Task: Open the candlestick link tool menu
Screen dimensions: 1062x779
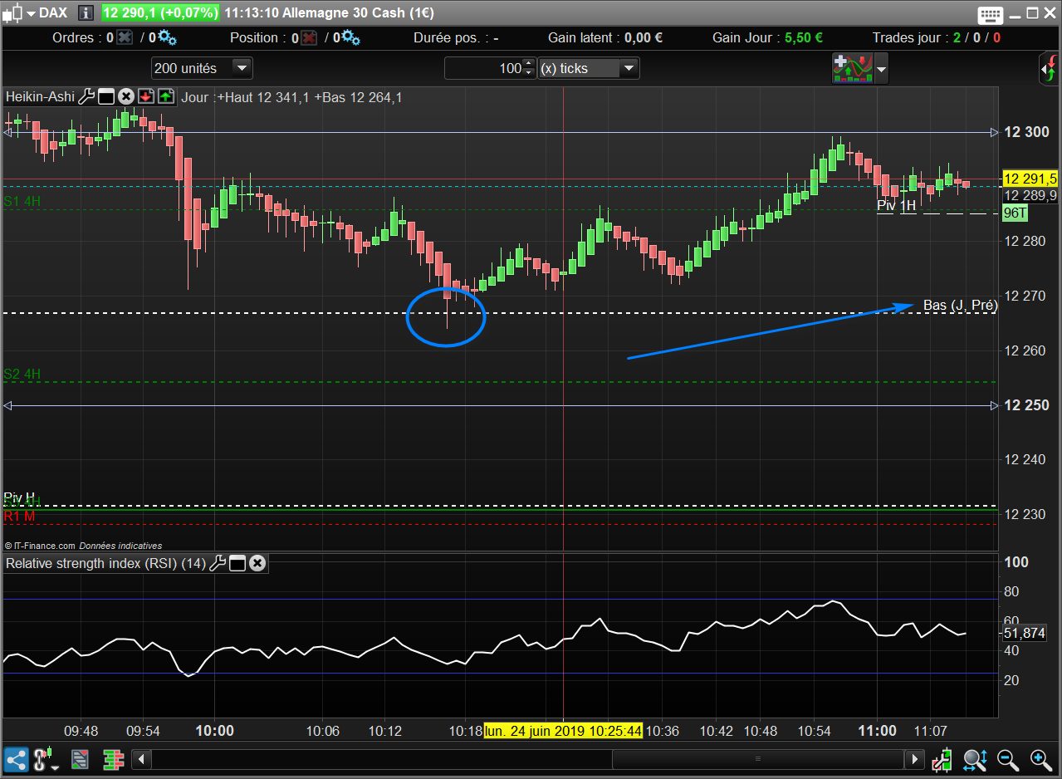Action: pyautogui.click(x=46, y=758)
